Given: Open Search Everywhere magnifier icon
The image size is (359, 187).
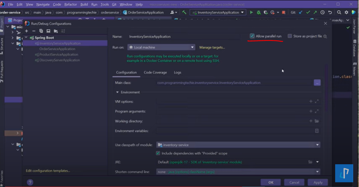Looking at the screenshot, I should click(x=339, y=12).
